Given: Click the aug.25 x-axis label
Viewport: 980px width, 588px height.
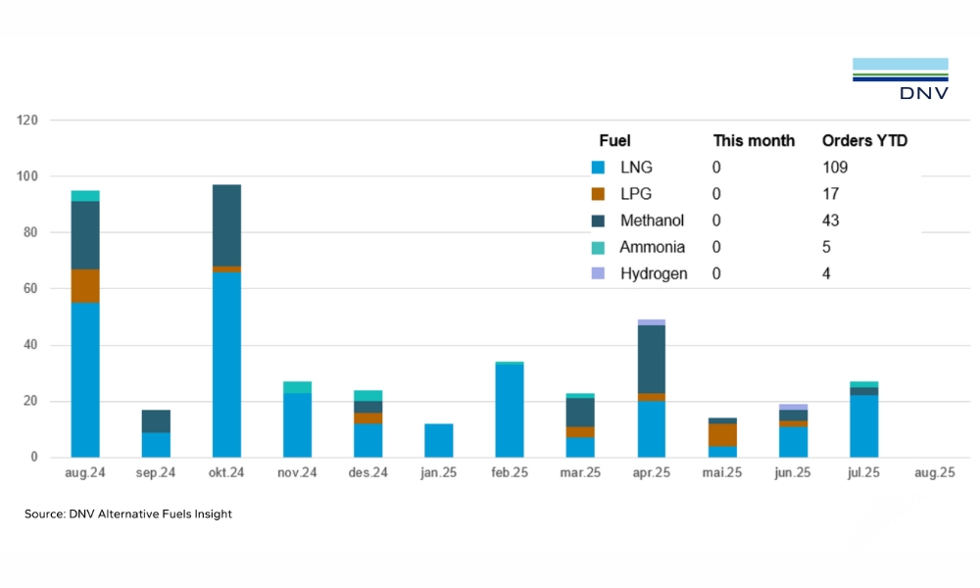Looking at the screenshot, I should pos(933,472).
